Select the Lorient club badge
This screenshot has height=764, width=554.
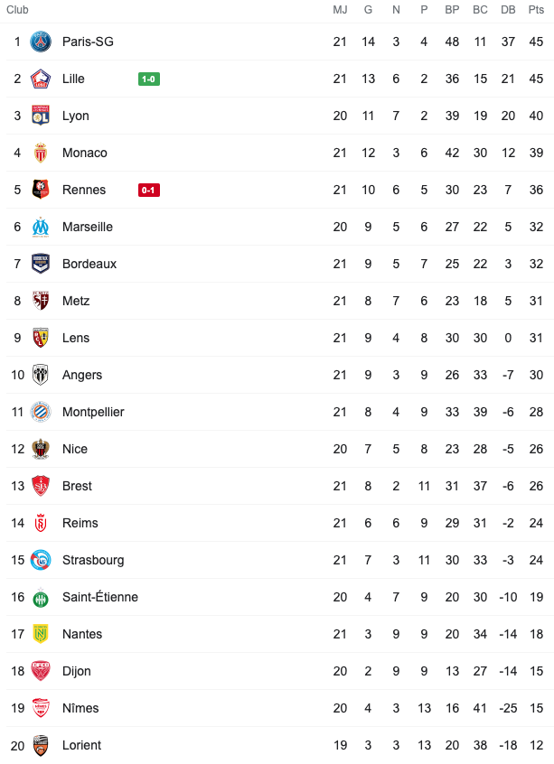(x=41, y=745)
